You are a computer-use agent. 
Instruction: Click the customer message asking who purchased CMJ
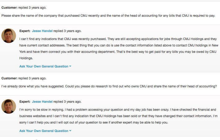108,16
